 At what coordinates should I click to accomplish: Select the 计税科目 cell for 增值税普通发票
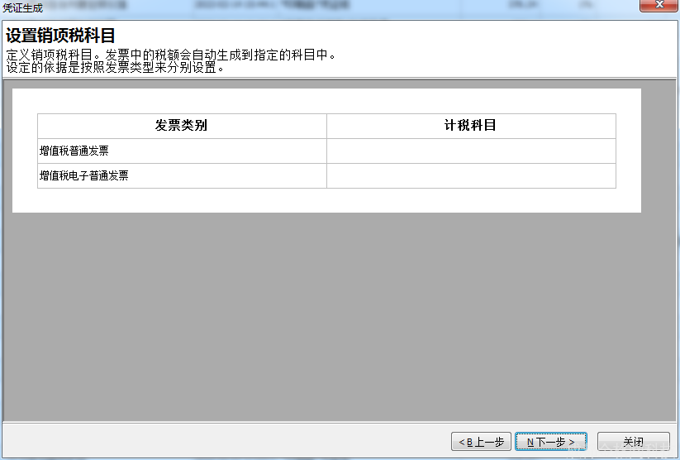(471, 151)
